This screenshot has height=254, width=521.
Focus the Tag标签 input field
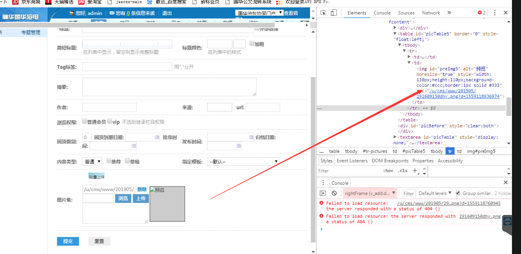(127, 67)
